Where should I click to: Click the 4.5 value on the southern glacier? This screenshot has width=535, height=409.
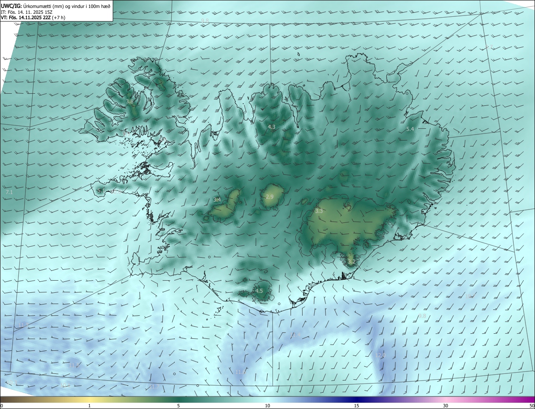point(259,291)
